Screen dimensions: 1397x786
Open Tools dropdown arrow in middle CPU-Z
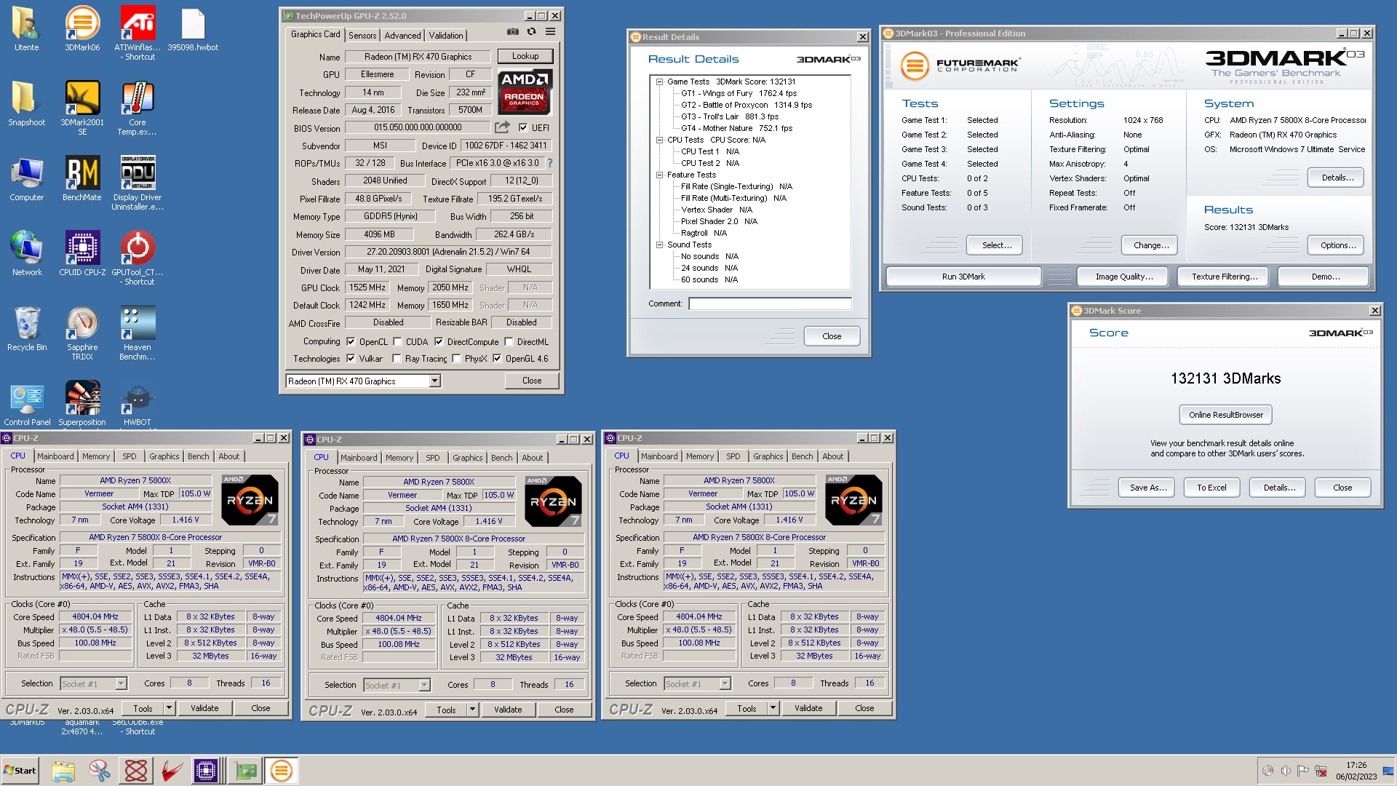click(x=472, y=710)
